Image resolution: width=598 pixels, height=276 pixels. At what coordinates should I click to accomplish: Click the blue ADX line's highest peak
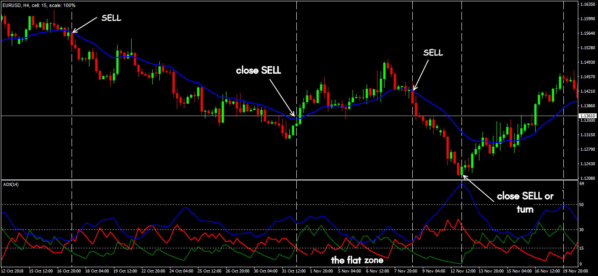click(461, 182)
